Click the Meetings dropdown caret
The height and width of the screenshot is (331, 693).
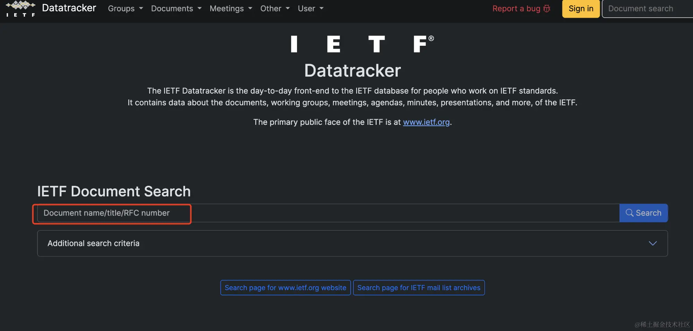coord(250,8)
